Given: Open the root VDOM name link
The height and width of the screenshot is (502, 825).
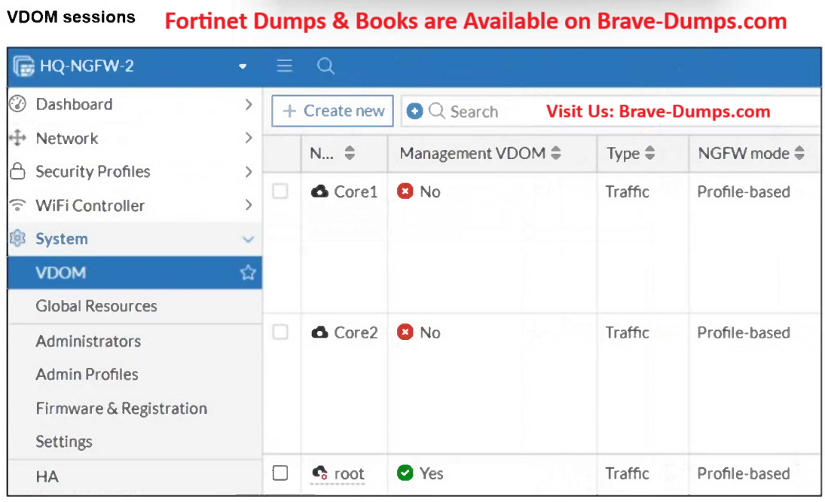Looking at the screenshot, I should [349, 473].
